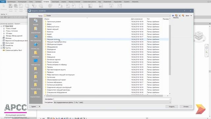Open the Imperial Library shortcut in places bar
The height and width of the screenshot is (119, 211).
coord(36,86)
